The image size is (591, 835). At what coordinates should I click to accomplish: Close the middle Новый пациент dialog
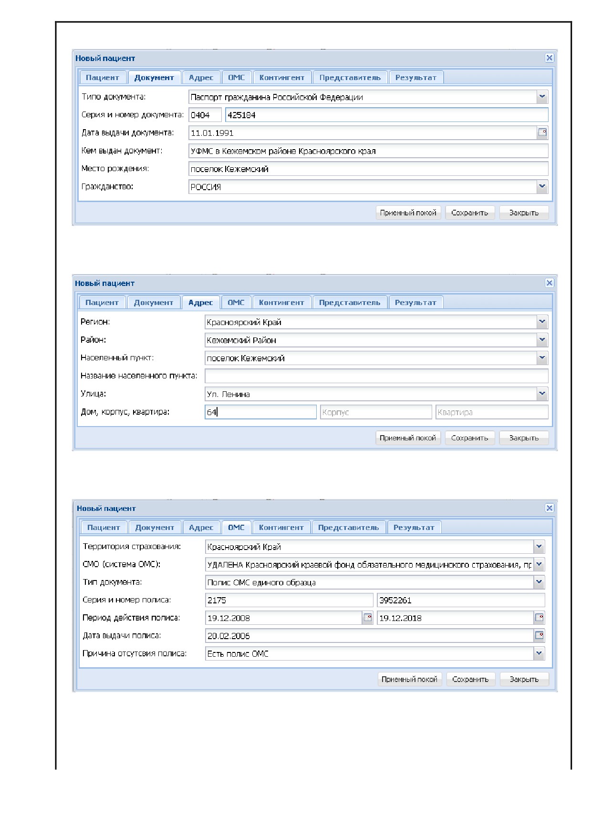coord(550,283)
